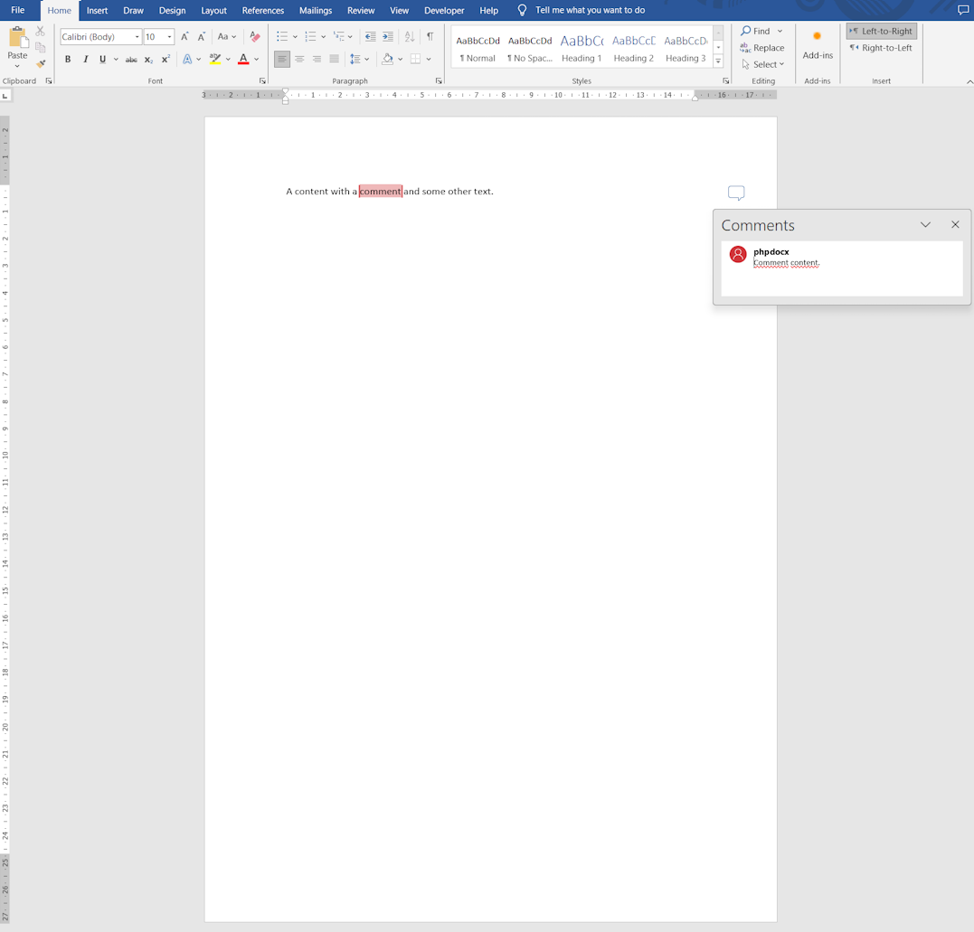The width and height of the screenshot is (974, 932).
Task: Sort the selected text A to Z
Action: point(410,37)
